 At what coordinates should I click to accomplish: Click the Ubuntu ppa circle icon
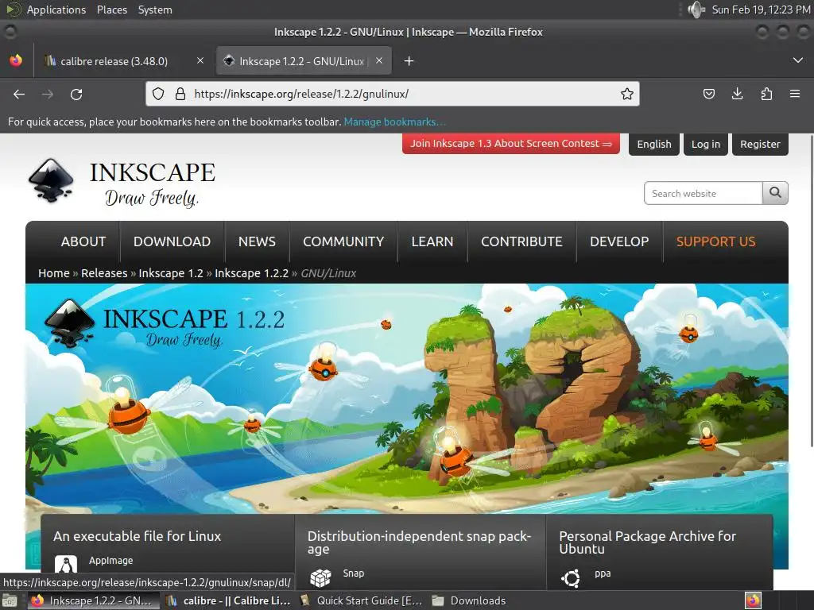(x=571, y=578)
